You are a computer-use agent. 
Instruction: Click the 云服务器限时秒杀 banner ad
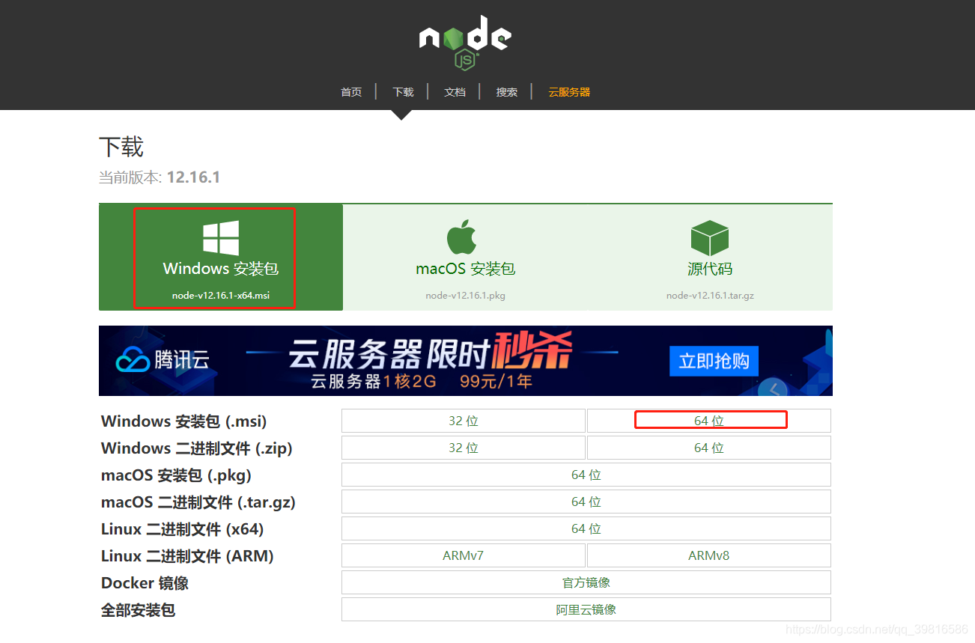[466, 361]
